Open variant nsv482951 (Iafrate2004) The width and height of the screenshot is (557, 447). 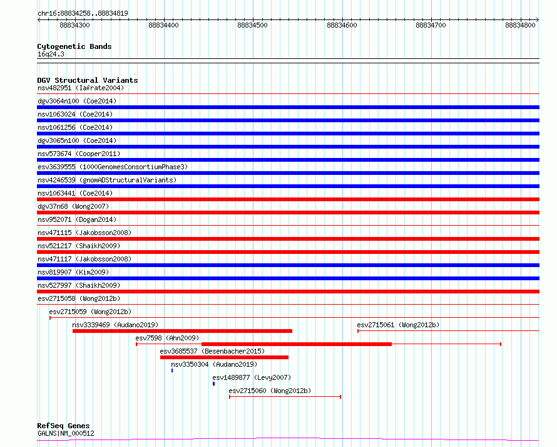click(81, 88)
